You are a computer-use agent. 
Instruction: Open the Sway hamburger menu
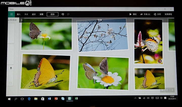11,14
